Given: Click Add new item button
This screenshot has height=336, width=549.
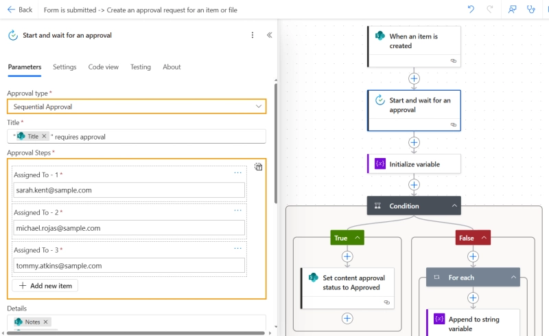Looking at the screenshot, I should 45,285.
